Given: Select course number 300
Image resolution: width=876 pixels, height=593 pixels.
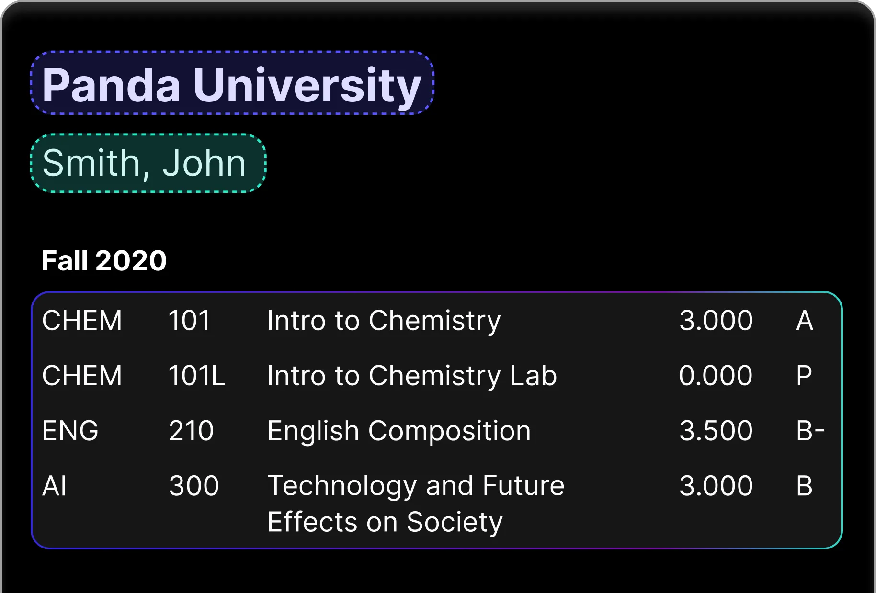Looking at the screenshot, I should (x=193, y=486).
